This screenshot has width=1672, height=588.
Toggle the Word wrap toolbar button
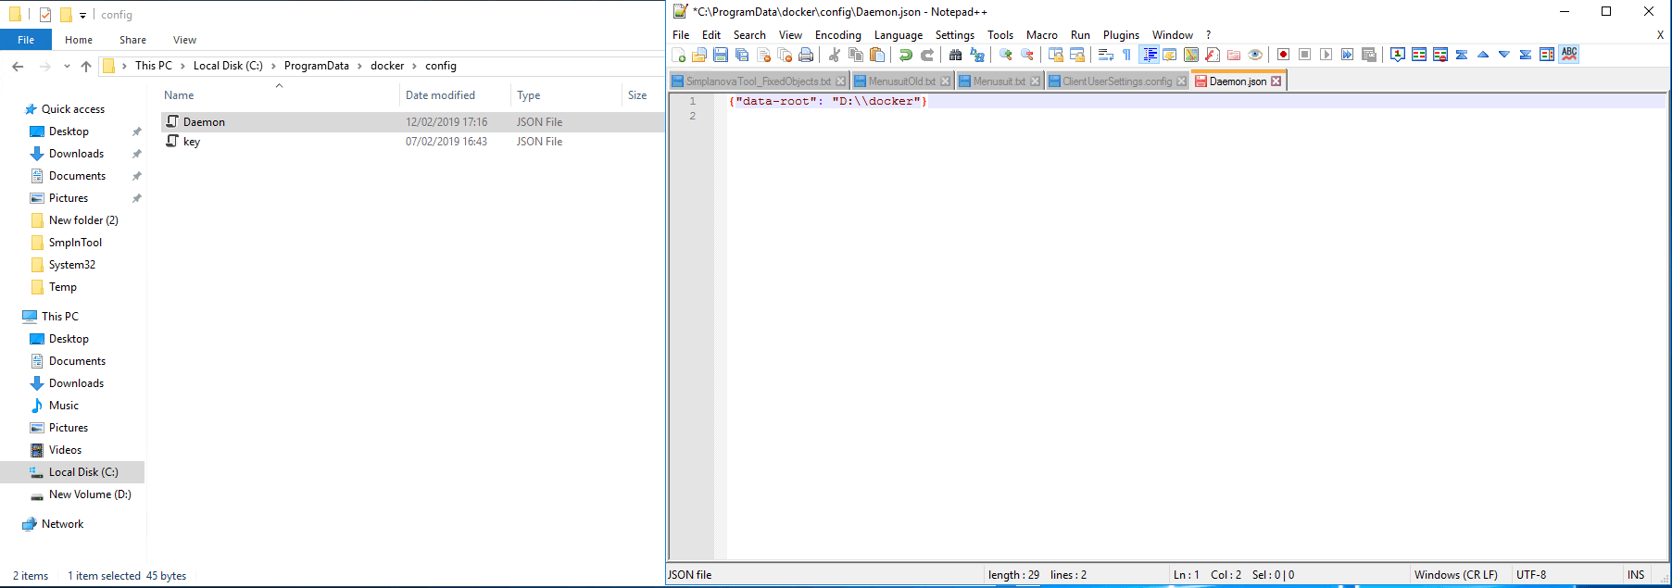click(x=1105, y=55)
